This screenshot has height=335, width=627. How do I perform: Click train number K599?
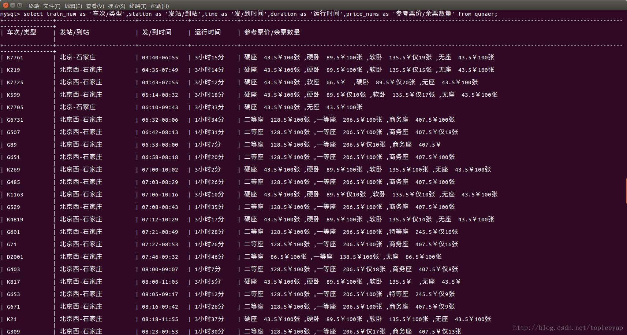tap(14, 95)
